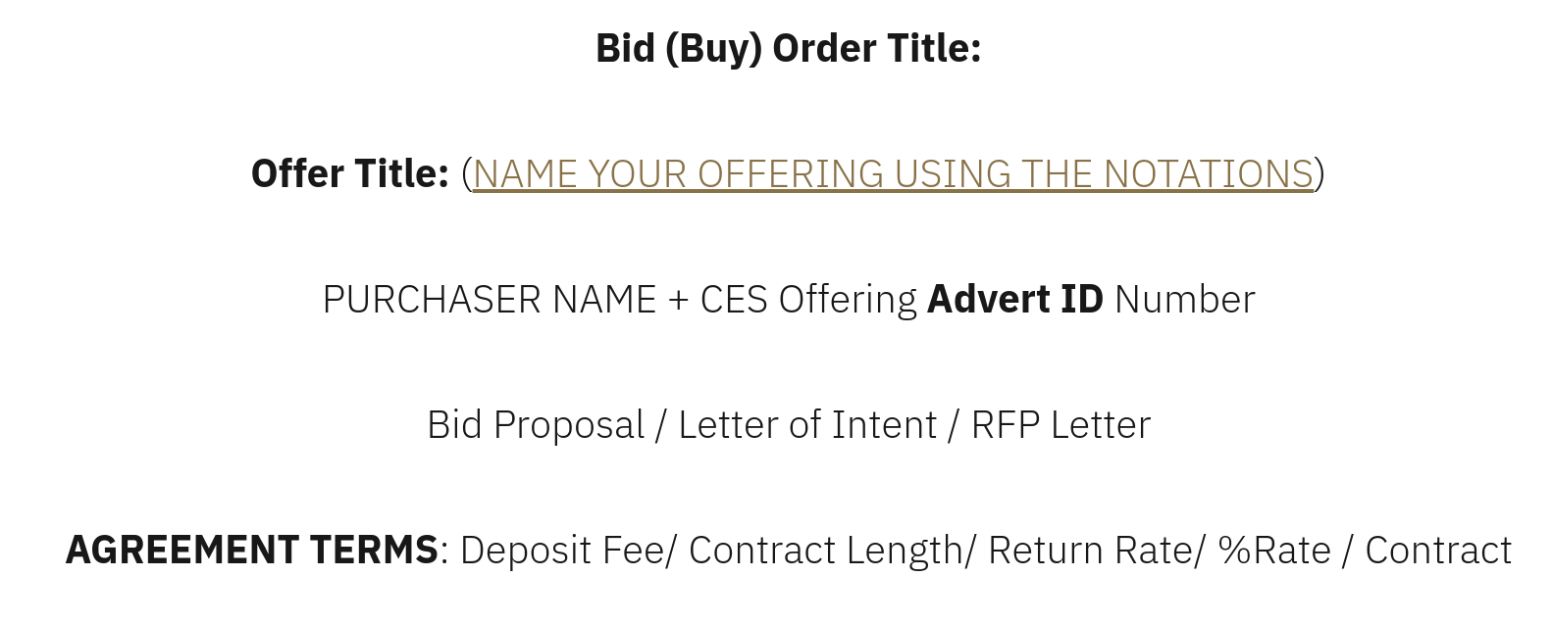This screenshot has width=1552, height=625.
Task: Click the word Number after Advert ID
Action: (1184, 300)
